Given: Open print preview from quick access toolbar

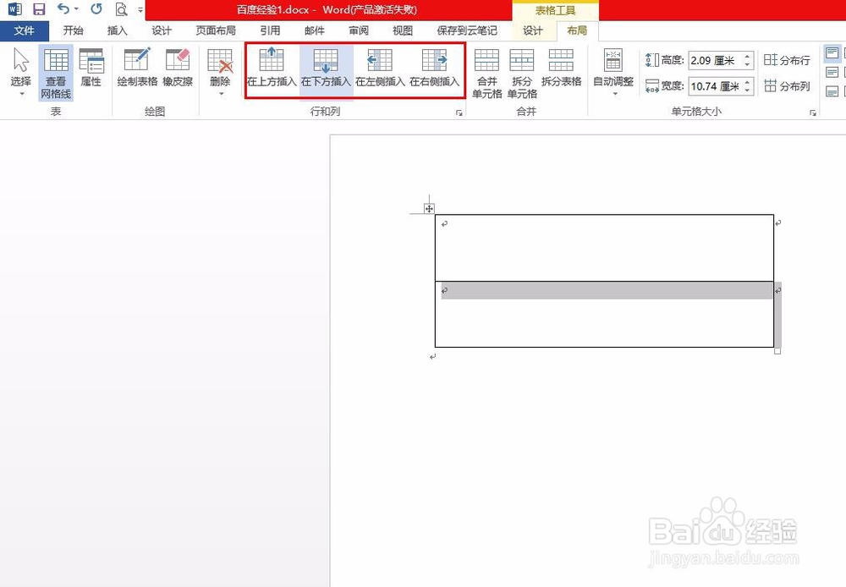Looking at the screenshot, I should click(x=121, y=9).
